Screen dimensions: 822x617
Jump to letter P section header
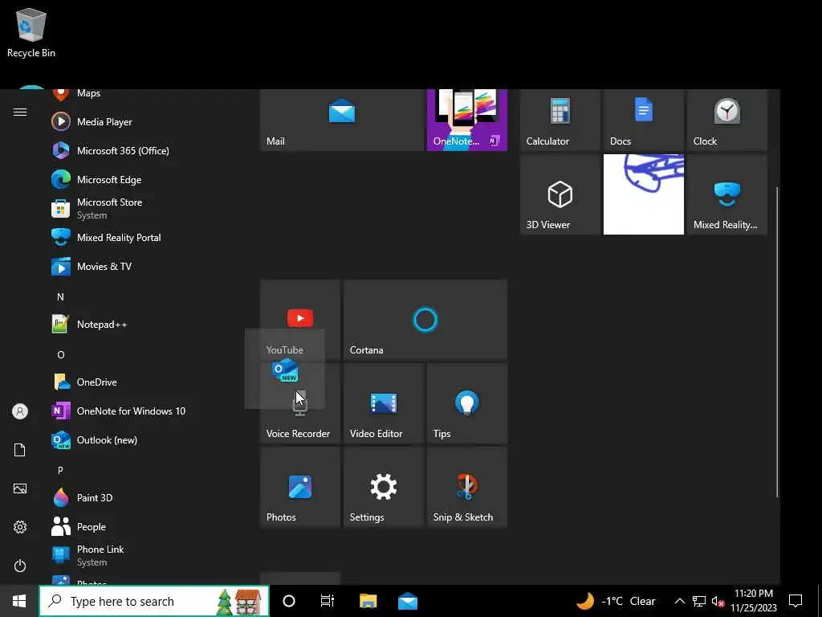point(60,470)
